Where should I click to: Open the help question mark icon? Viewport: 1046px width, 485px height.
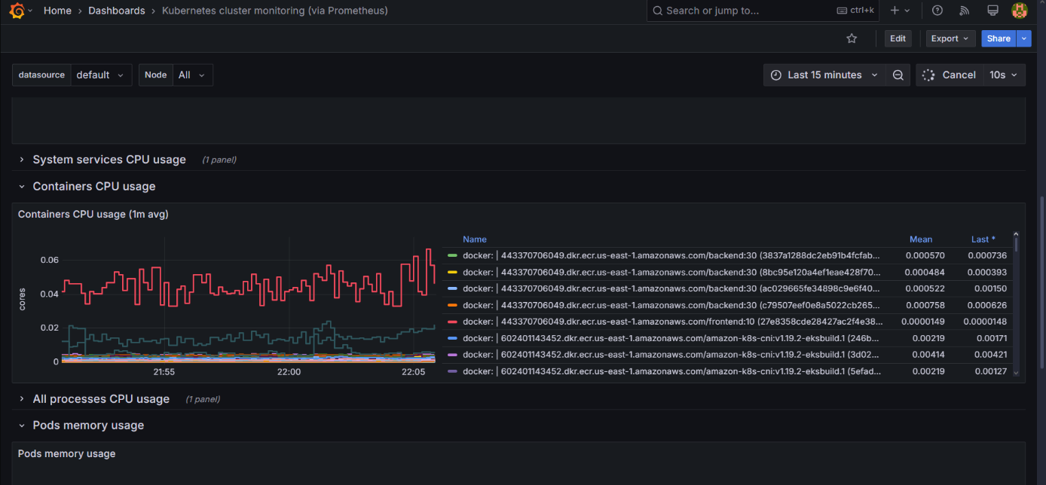click(937, 11)
